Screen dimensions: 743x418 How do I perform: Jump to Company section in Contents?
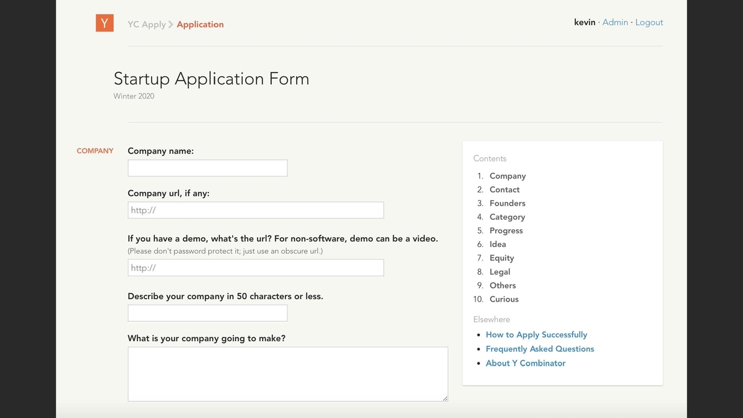[507, 176]
